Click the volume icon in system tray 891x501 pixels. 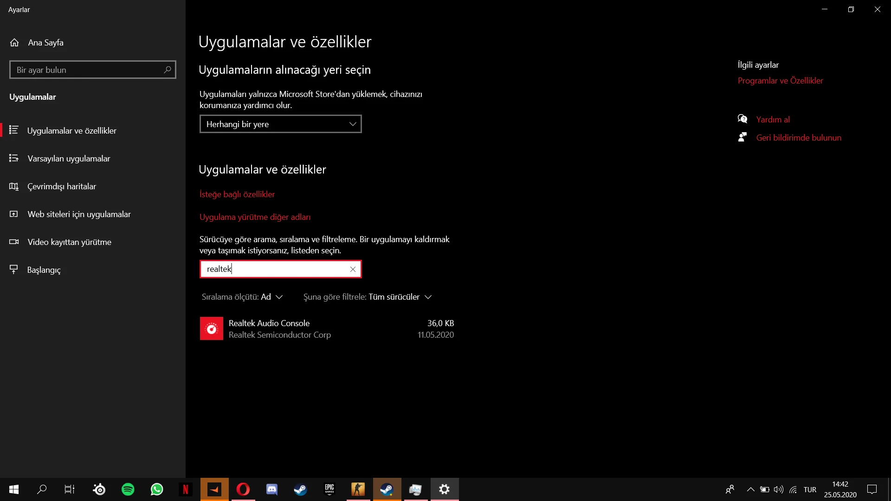point(779,489)
